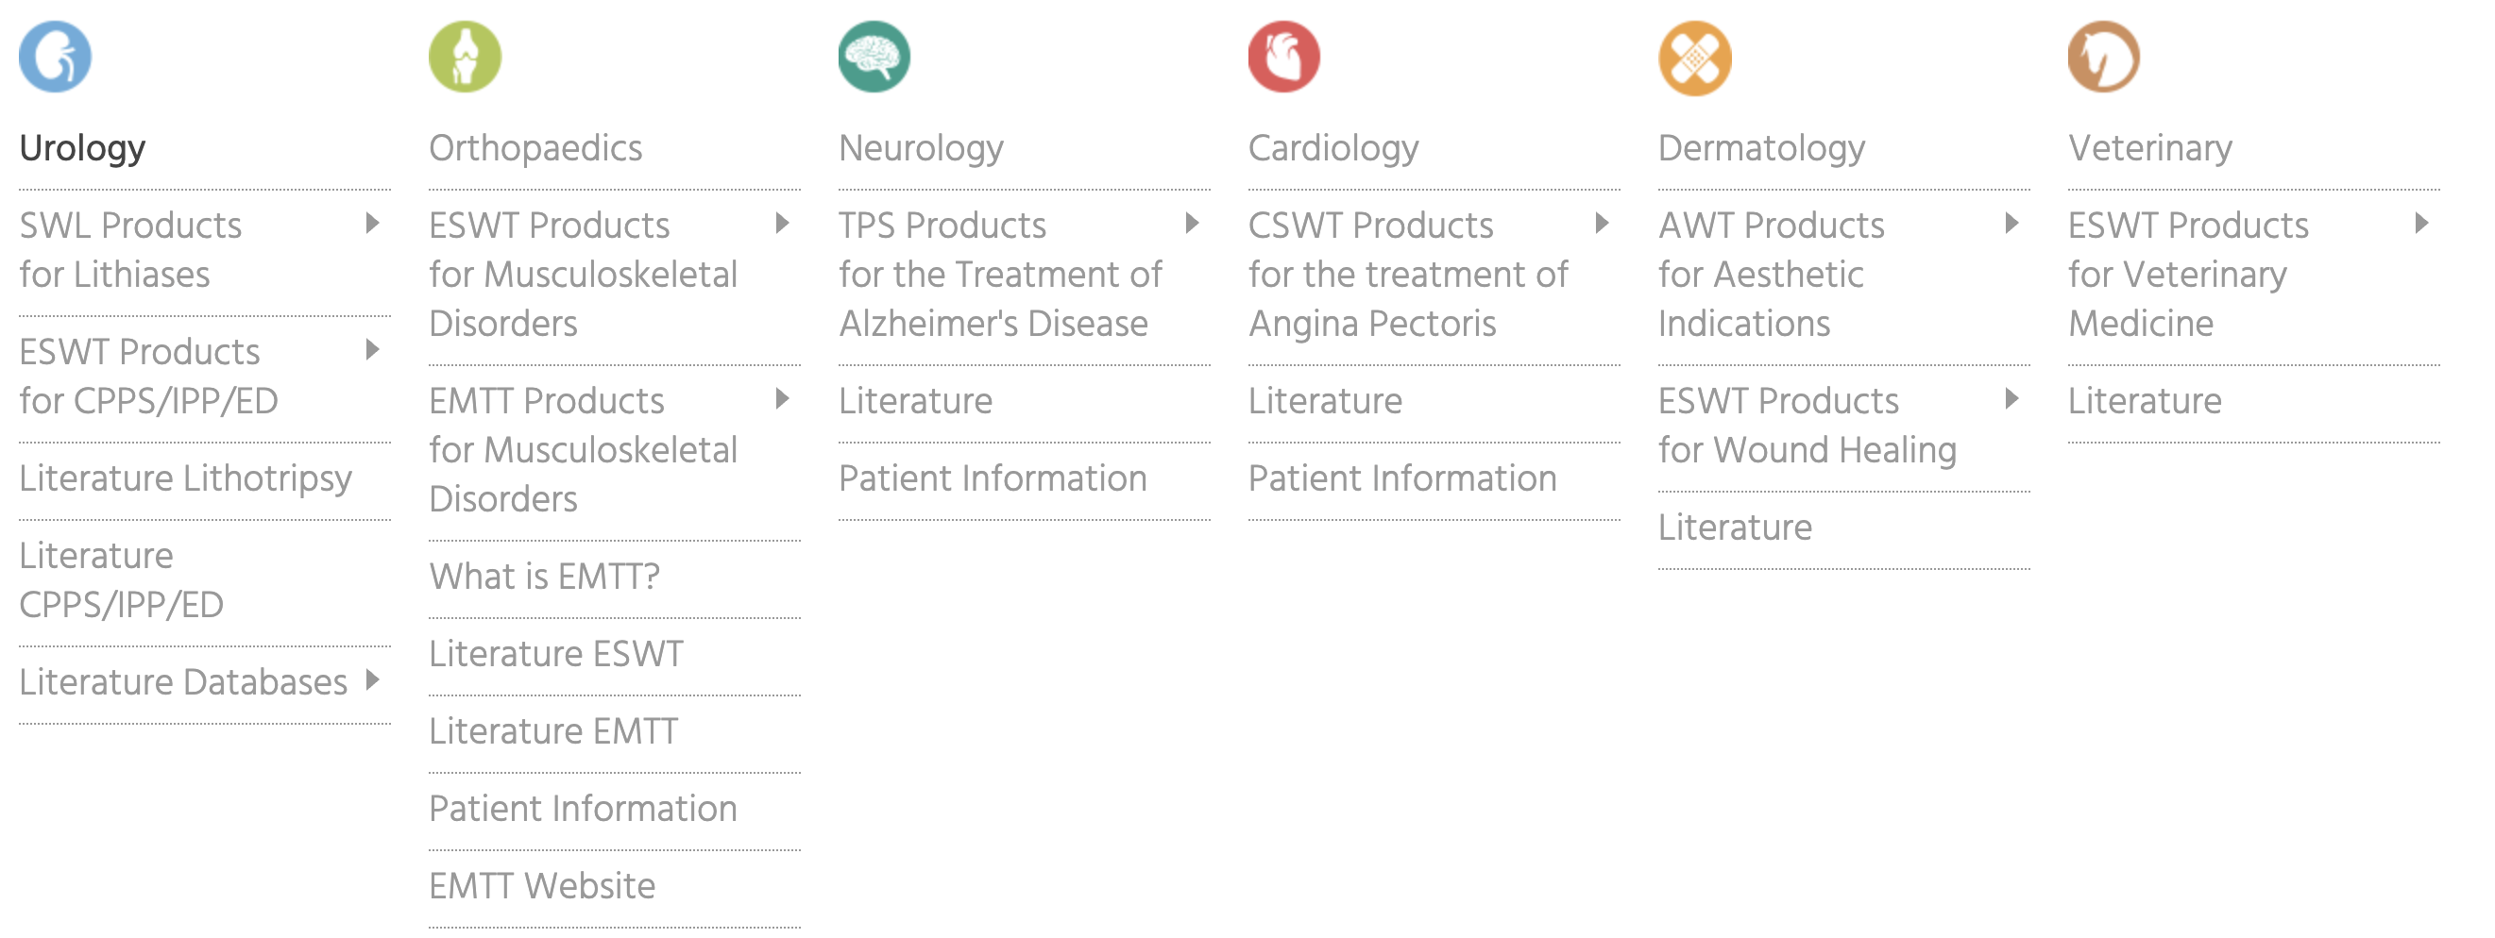This screenshot has width=2495, height=938.
Task: Expand EMTT Products for Musculoskeletal Disorders arrow
Action: click(x=783, y=399)
